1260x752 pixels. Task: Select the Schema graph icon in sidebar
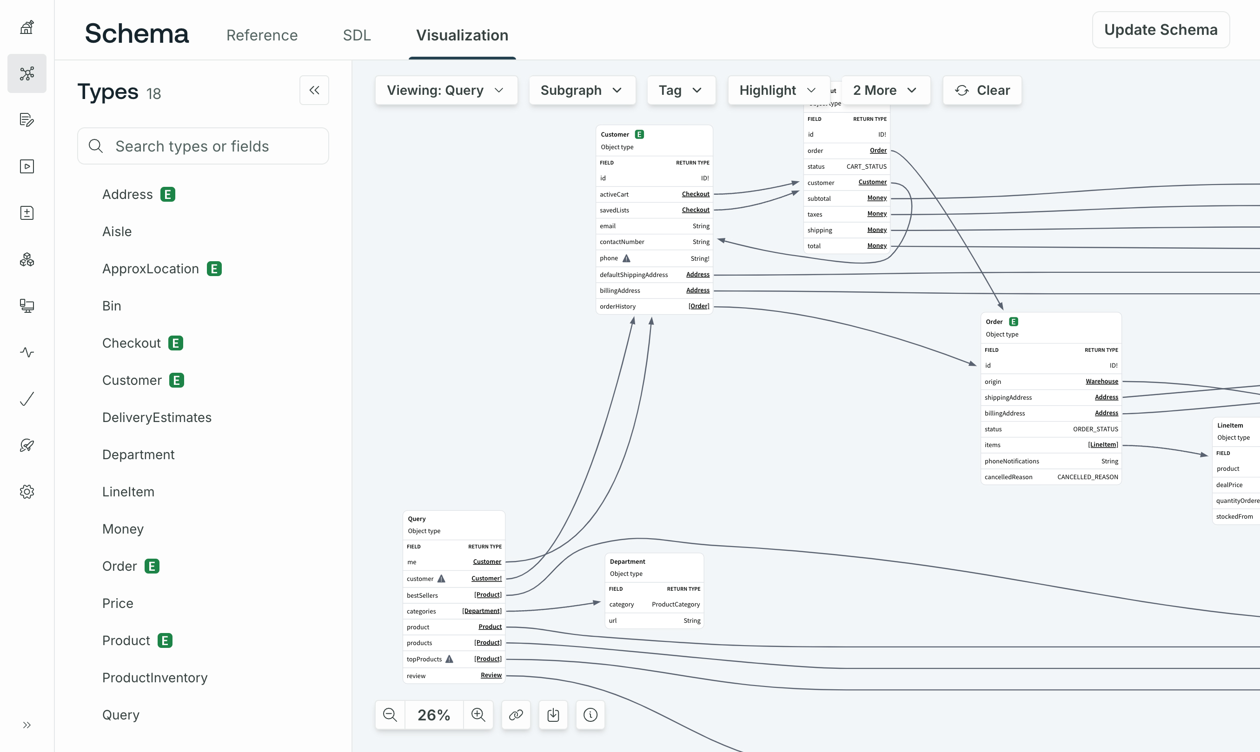pos(27,73)
